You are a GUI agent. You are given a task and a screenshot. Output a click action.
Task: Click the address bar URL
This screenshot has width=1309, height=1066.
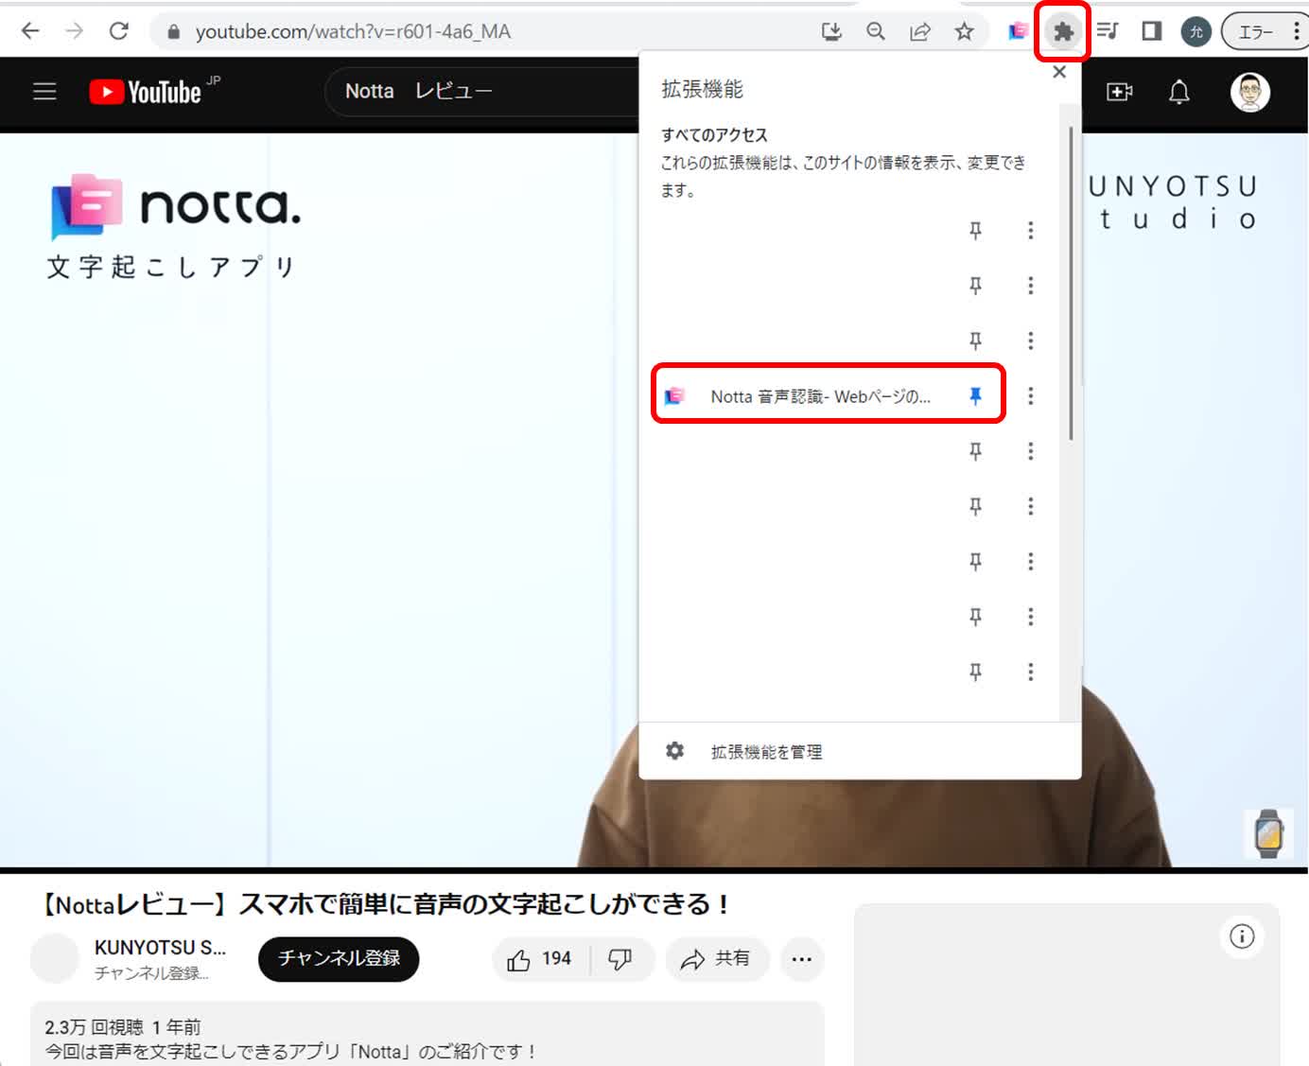pos(353,32)
